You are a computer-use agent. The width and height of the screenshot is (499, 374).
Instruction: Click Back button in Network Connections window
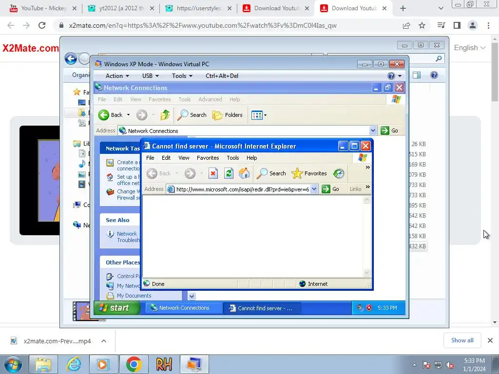coord(110,115)
